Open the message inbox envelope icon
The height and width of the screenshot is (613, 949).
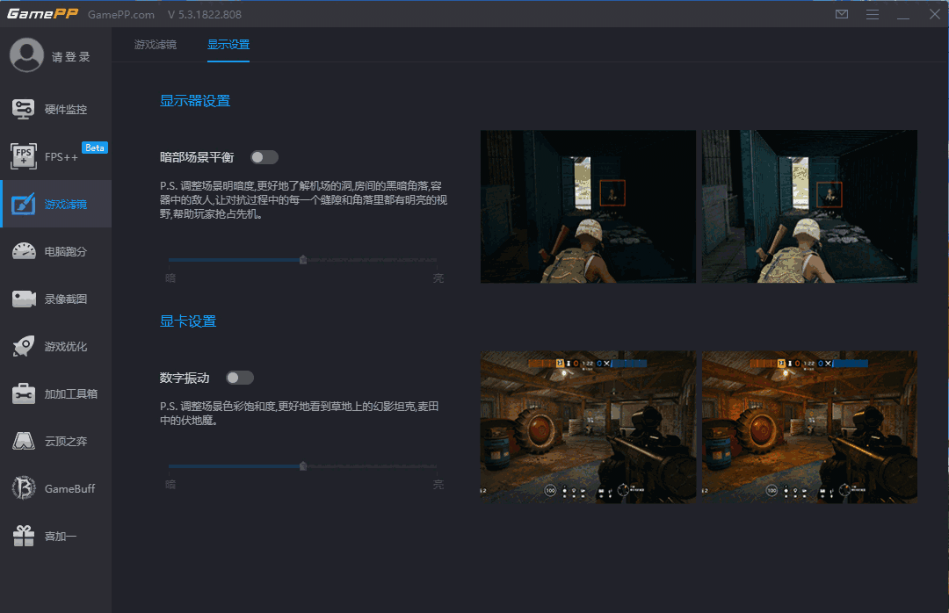842,14
